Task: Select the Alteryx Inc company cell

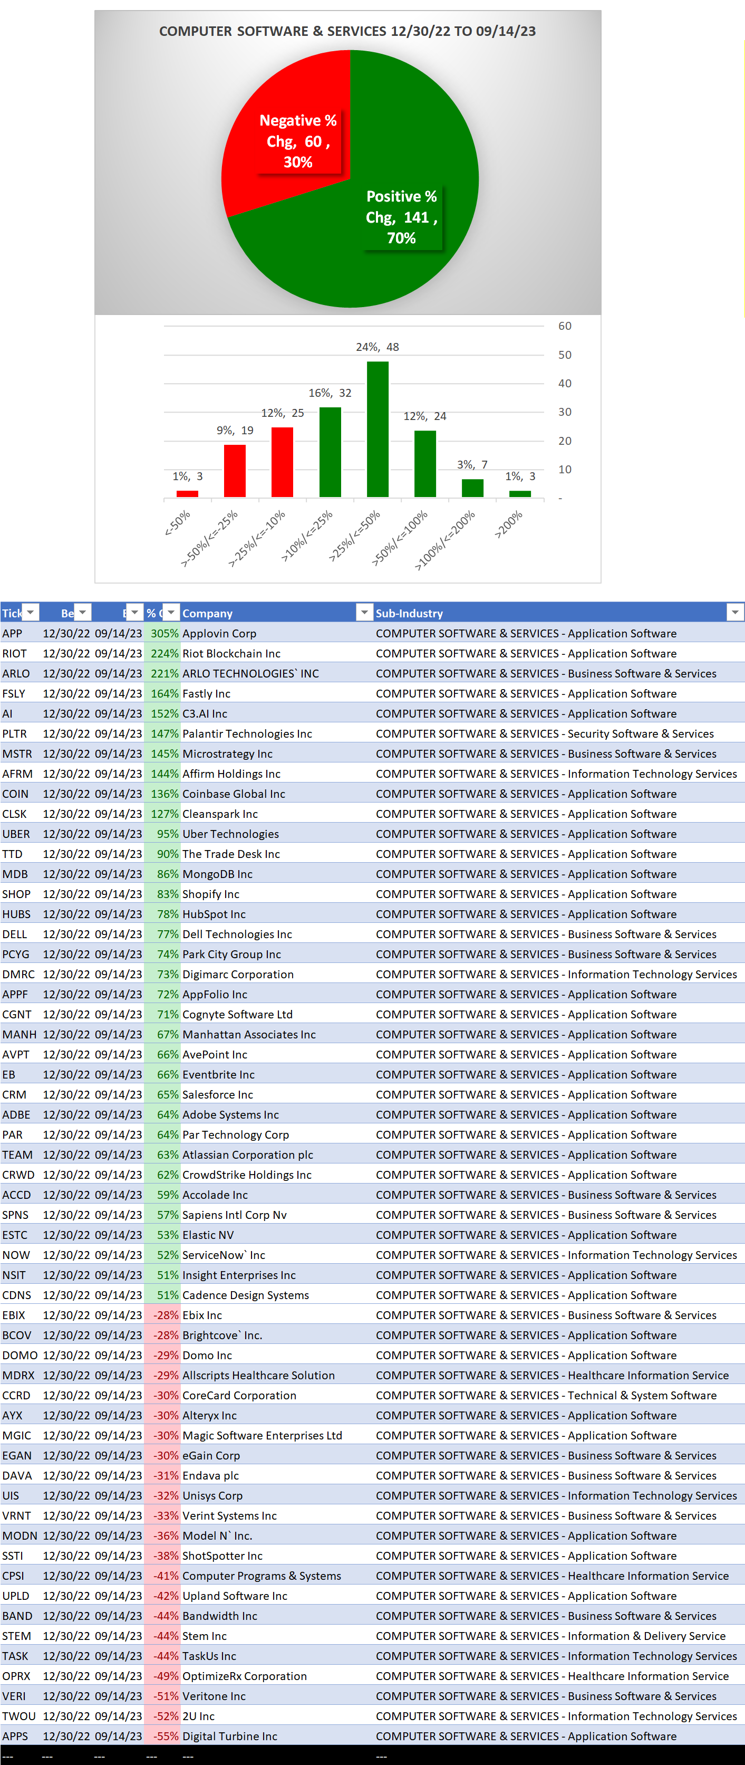Action: (277, 1415)
